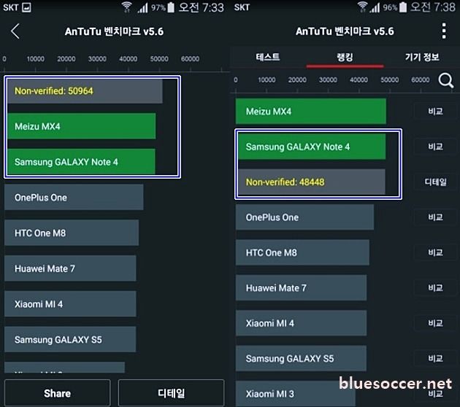Select Xiaomi MI 3 bar in right screen
460x407 pixels.
[x=296, y=394]
